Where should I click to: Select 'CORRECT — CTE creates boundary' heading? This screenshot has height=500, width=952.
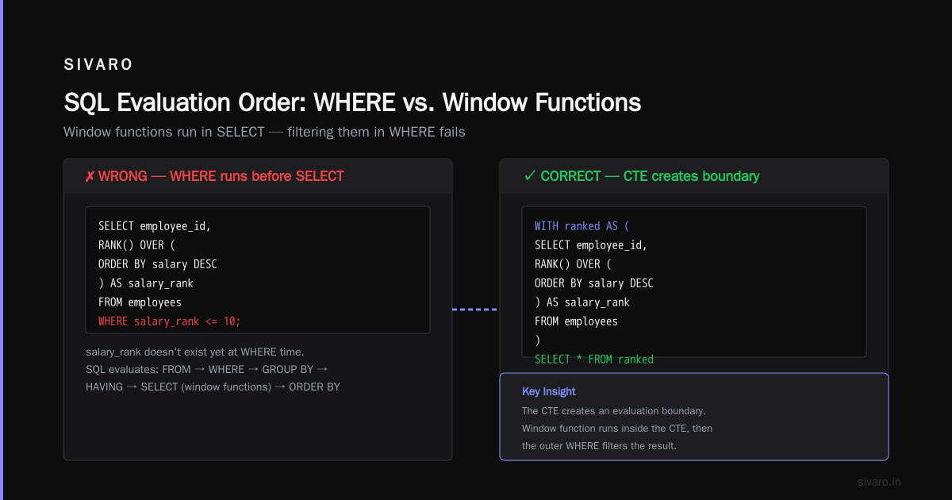(x=650, y=176)
